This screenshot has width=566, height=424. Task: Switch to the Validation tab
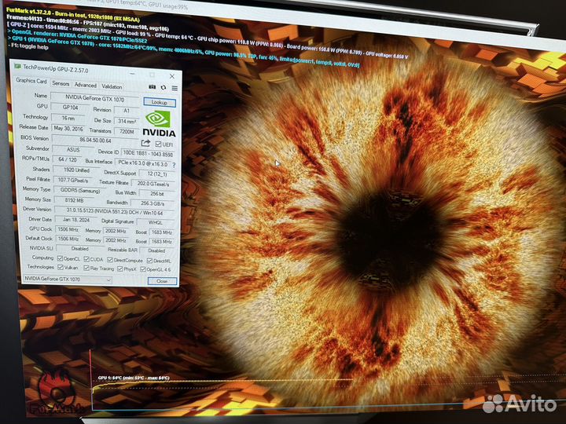pyautogui.click(x=112, y=86)
